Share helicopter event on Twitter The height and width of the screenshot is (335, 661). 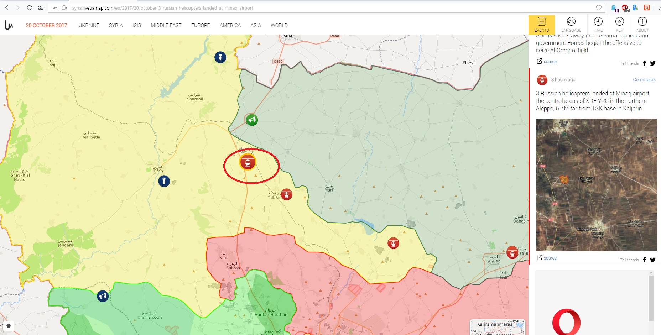pos(652,260)
